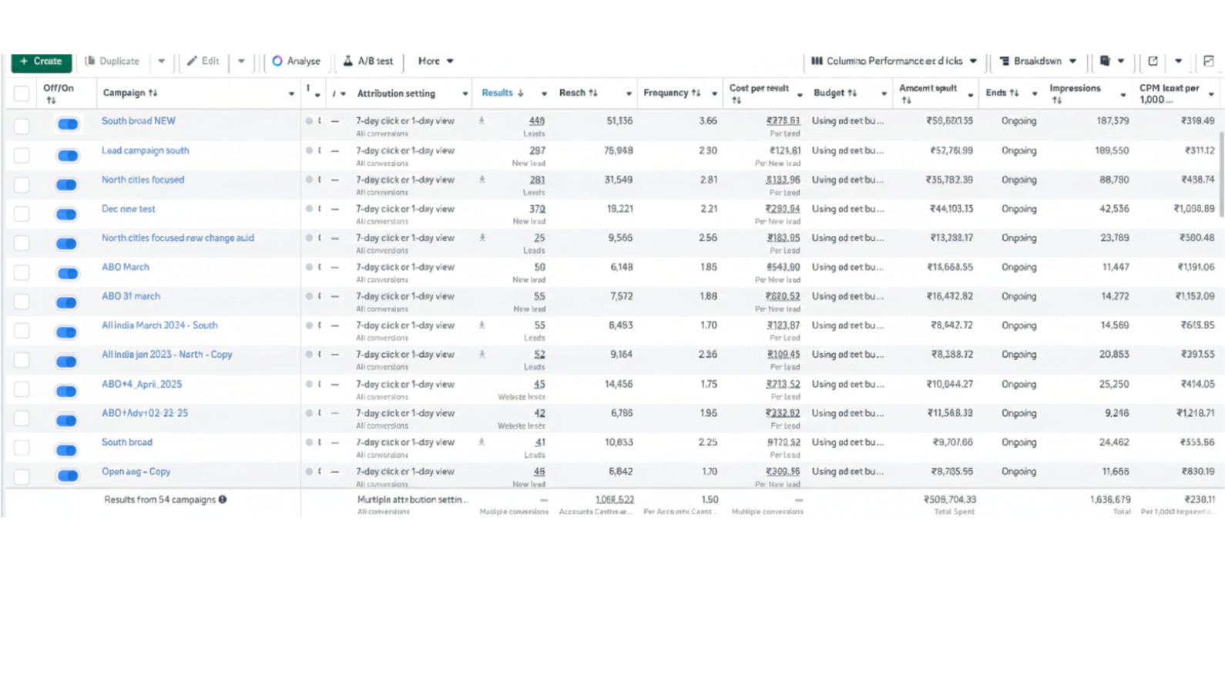Screen dimensions: 1225x683
Task: Click the Analyse button
Action: coord(296,61)
